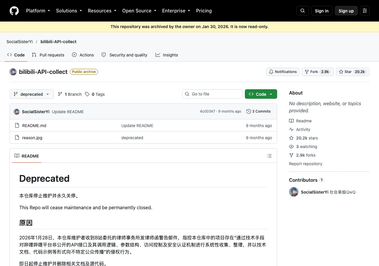Image resolution: width=379 pixels, height=266 pixels.
Task: View the 3 Commits history
Action: click(258, 111)
